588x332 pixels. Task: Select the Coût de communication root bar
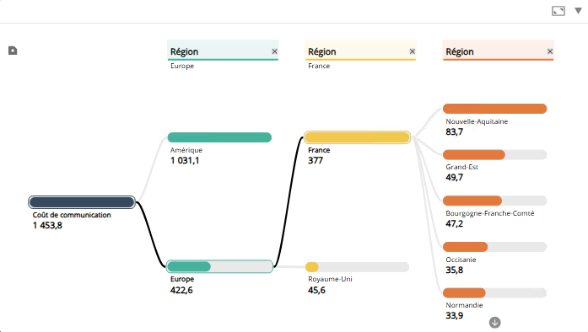tap(82, 202)
